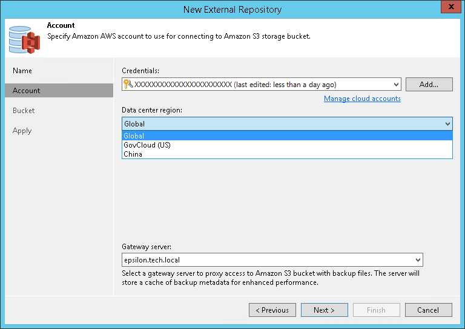Image resolution: width=465 pixels, height=329 pixels.
Task: Select Global region option in list
Action: pyautogui.click(x=287, y=135)
